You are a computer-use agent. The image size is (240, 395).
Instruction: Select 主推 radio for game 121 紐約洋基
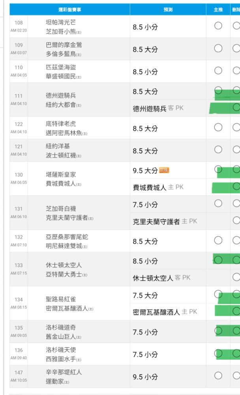pos(219,150)
